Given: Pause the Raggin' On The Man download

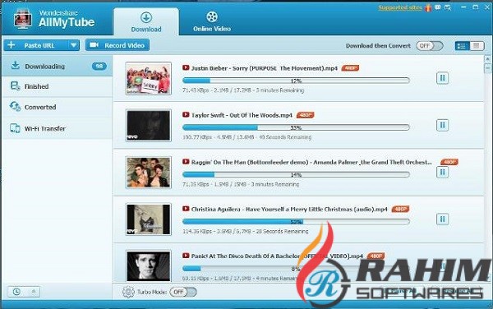Looking at the screenshot, I should tap(442, 172).
